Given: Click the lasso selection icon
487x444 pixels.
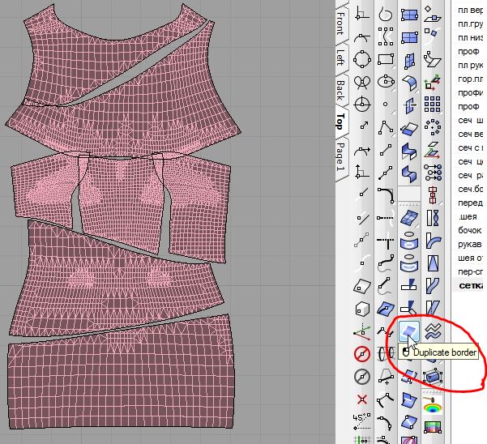Looking at the screenshot, I should click(x=386, y=15).
